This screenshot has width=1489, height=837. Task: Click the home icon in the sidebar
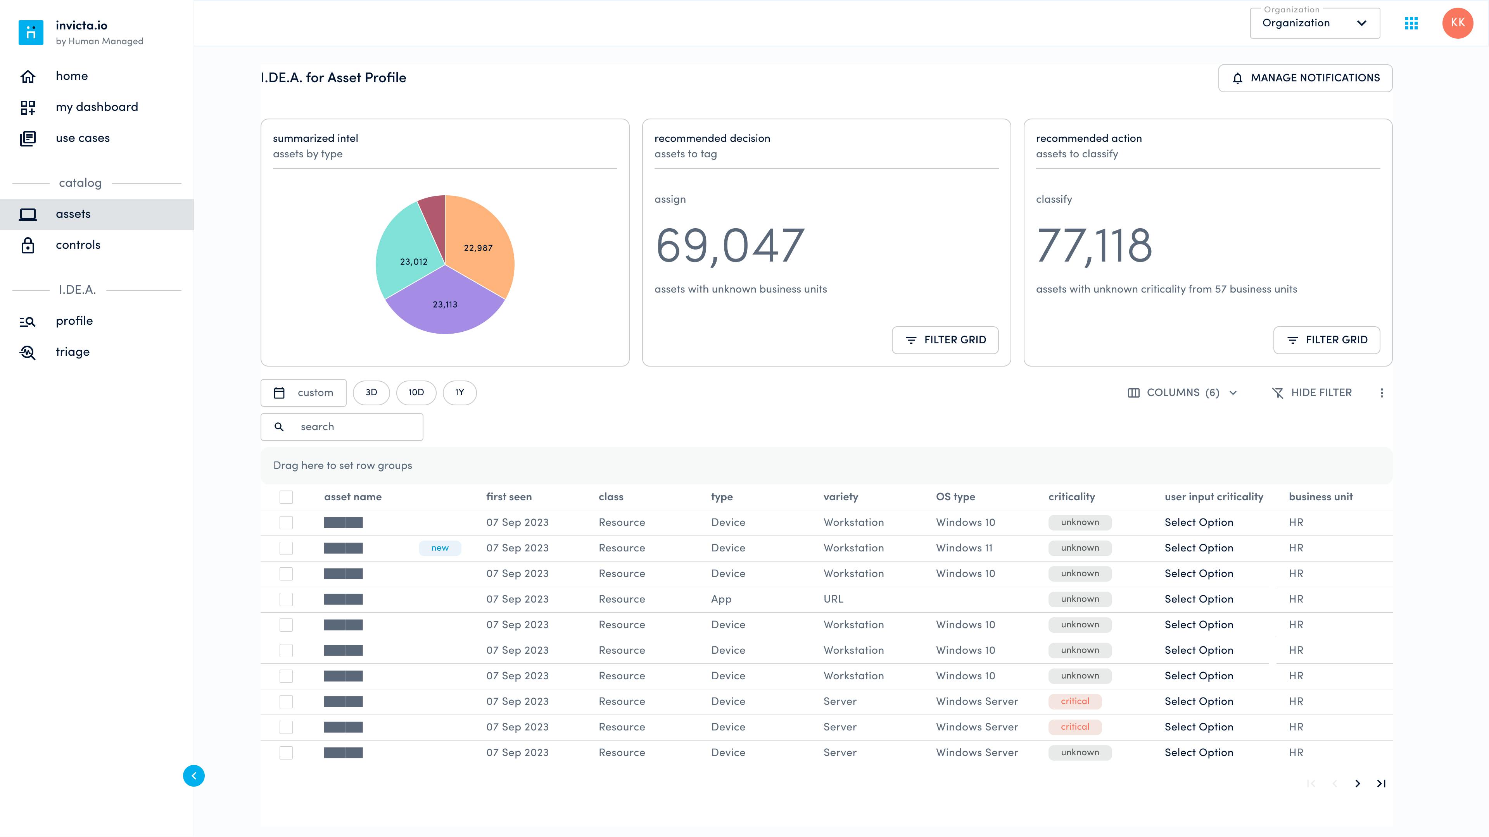click(x=28, y=76)
